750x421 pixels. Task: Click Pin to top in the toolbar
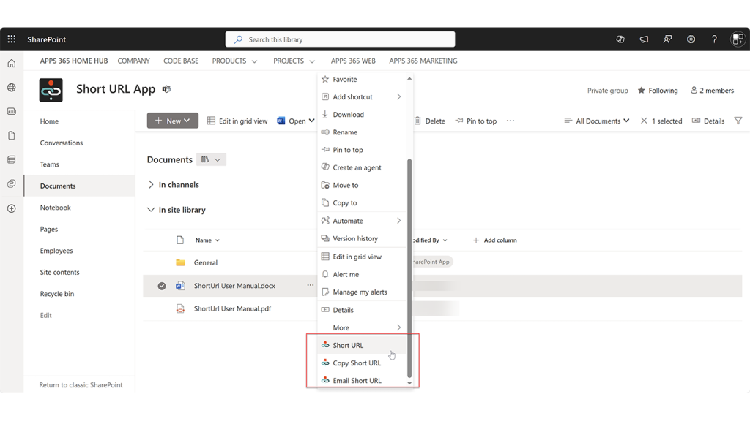476,121
